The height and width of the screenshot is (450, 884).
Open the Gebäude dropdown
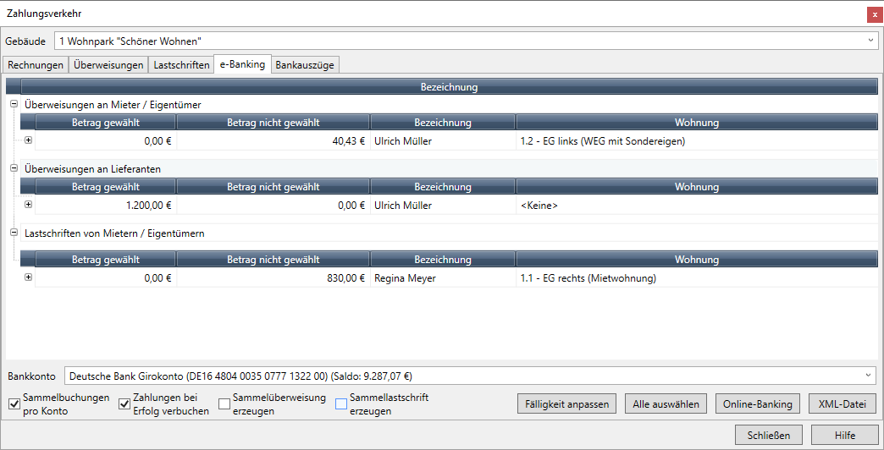tap(871, 41)
